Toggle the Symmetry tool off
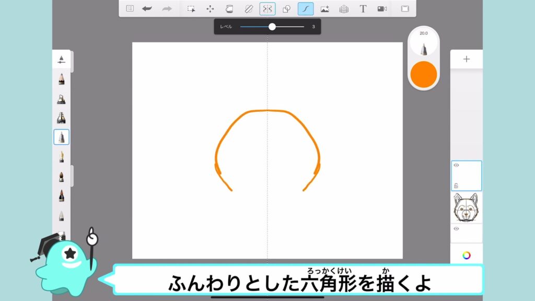This screenshot has height=301, width=535. pyautogui.click(x=267, y=8)
